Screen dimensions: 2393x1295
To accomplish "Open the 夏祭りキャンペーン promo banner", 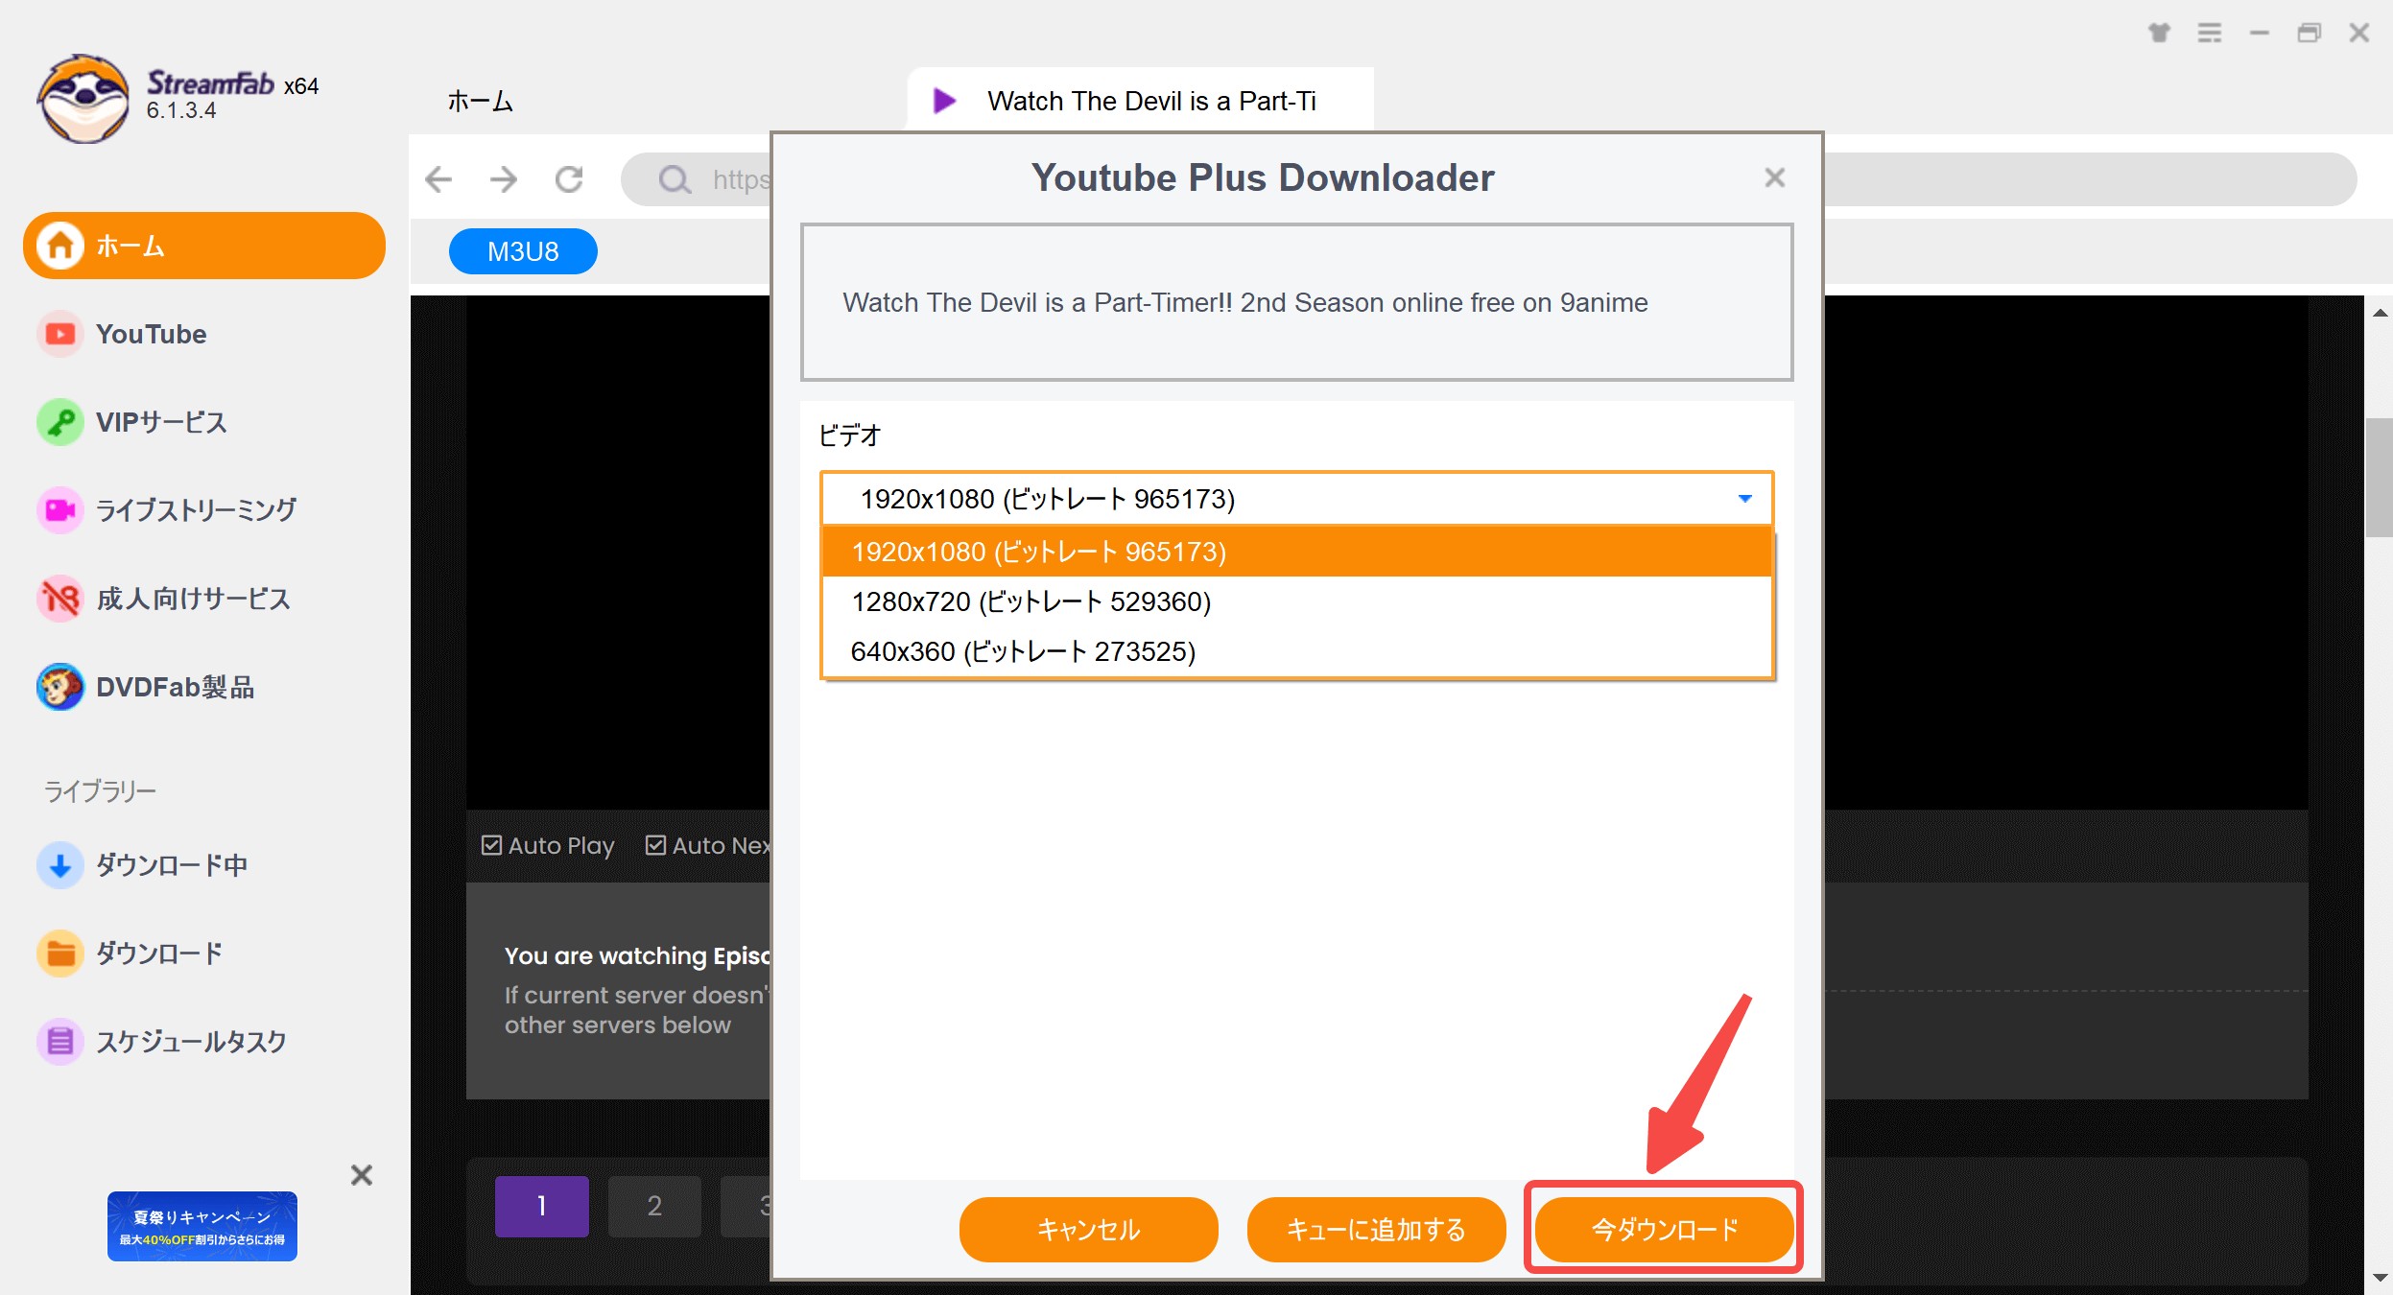I will pos(202,1227).
